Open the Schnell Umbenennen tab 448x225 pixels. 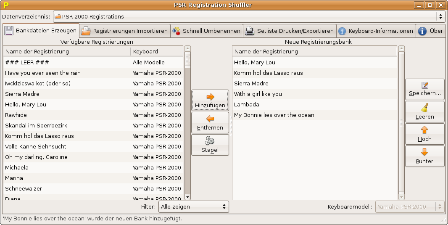point(207,31)
